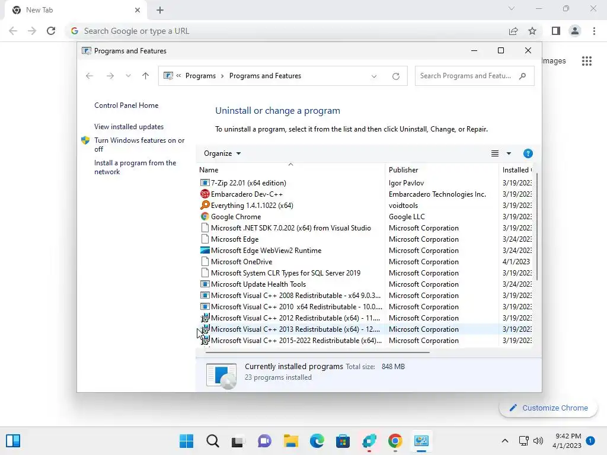The width and height of the screenshot is (607, 455).
Task: Open more view options dropdown arrow
Action: (x=509, y=153)
